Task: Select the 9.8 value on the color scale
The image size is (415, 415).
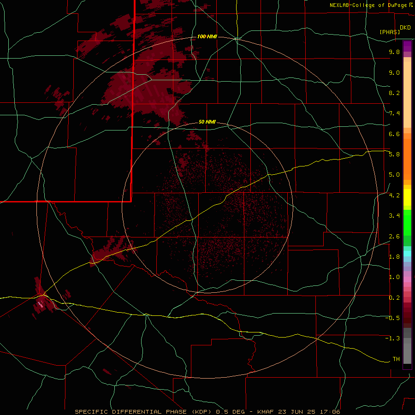Action: (x=394, y=52)
